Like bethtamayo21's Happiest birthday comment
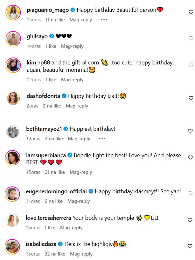Viewport: 195px width, 260px height. tap(191, 131)
